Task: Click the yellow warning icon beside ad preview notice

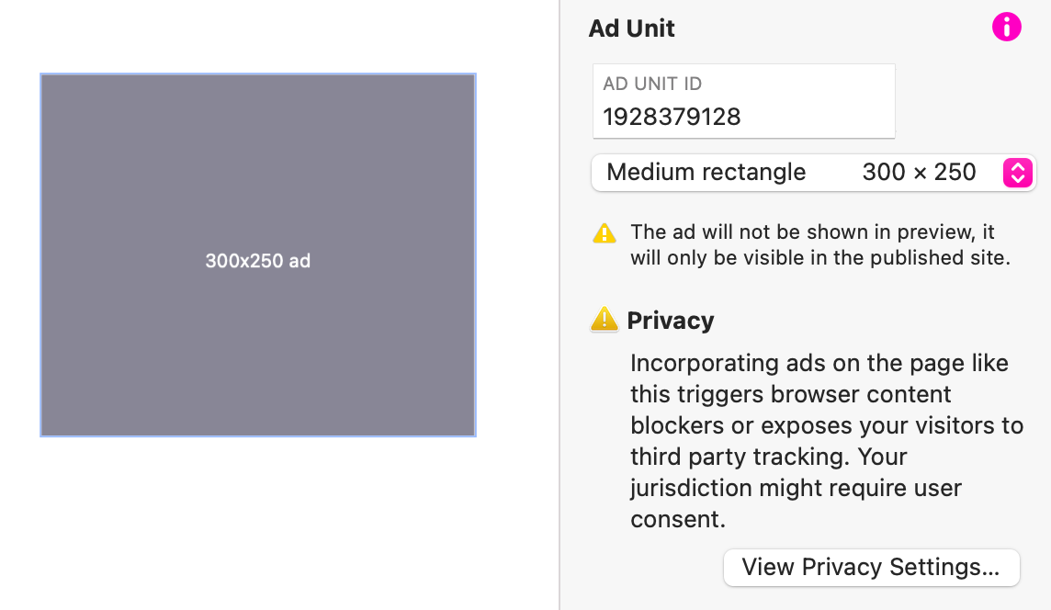Action: (605, 233)
